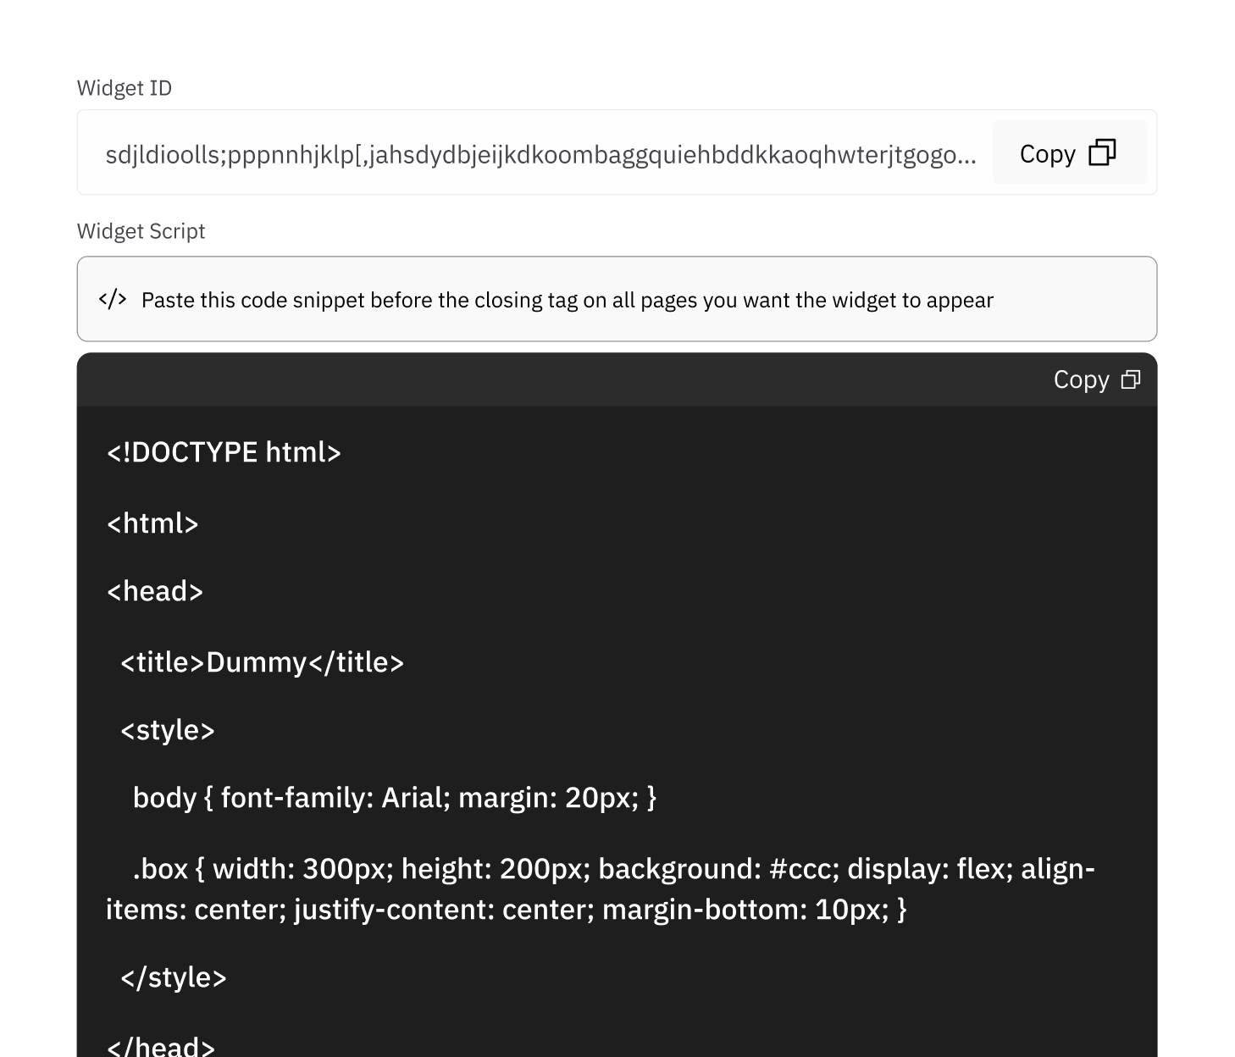Image resolution: width=1235 pixels, height=1057 pixels.
Task: Click the copy icon beside the Widget ID
Action: point(1102,152)
